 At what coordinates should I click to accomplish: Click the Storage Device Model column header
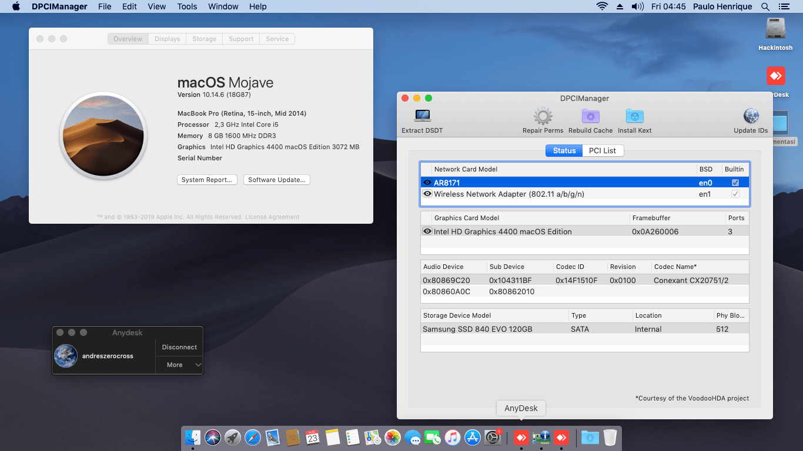point(494,315)
